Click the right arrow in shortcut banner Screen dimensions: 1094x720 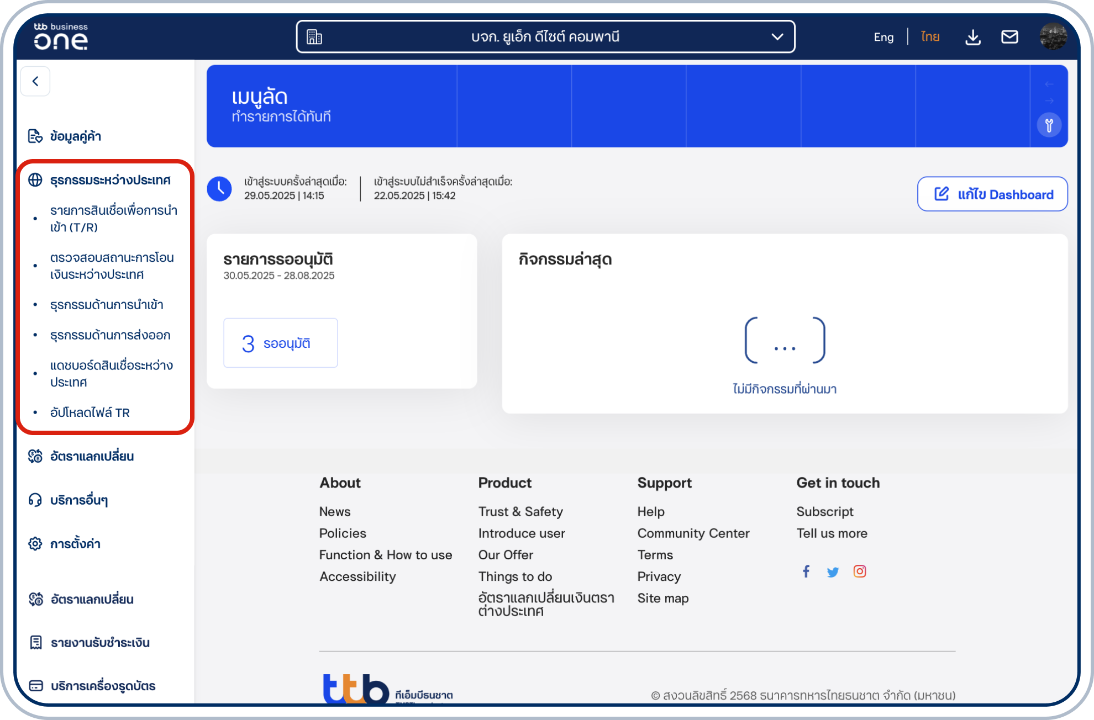(x=1049, y=101)
